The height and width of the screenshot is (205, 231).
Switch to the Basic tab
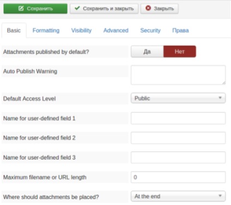(x=14, y=31)
